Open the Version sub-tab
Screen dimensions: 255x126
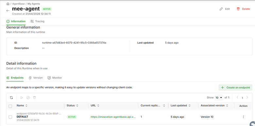point(36,78)
